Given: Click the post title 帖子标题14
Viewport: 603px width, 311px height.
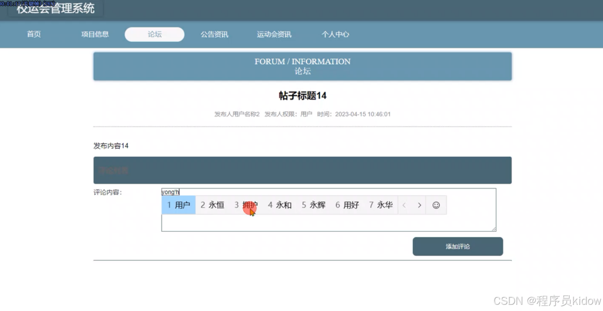Looking at the screenshot, I should (x=302, y=95).
